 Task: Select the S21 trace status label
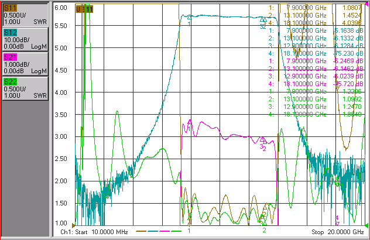pos(10,57)
